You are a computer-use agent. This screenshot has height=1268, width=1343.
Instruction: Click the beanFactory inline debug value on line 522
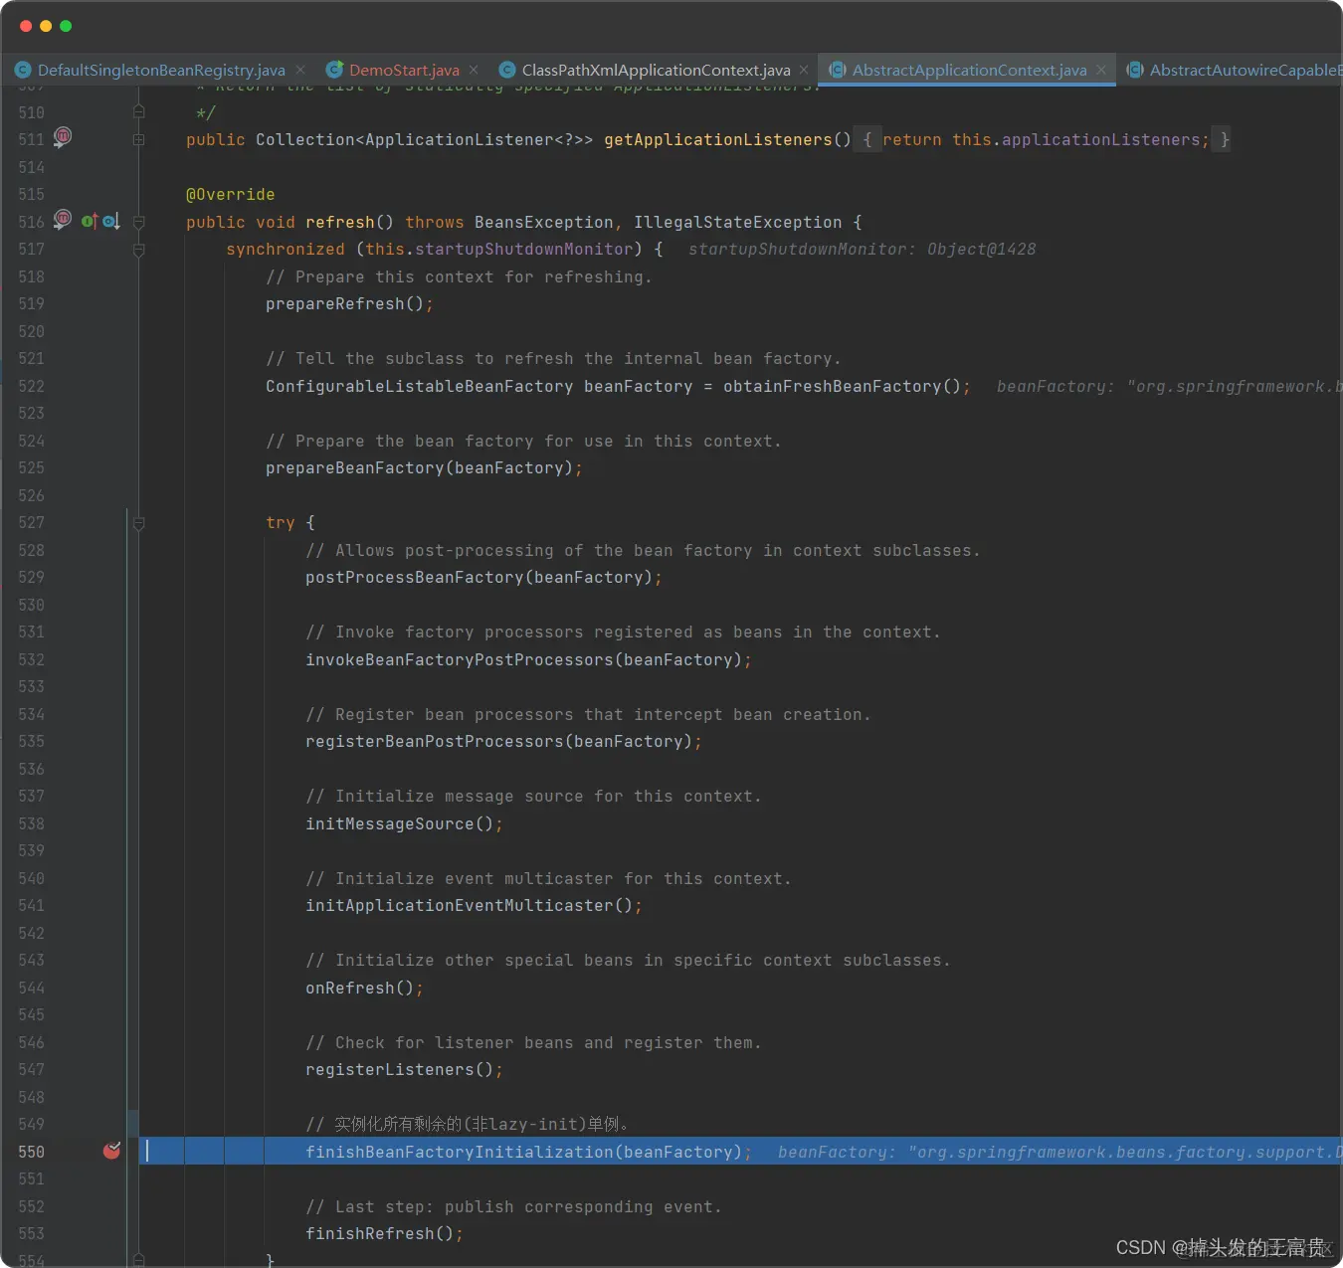(x=1169, y=386)
